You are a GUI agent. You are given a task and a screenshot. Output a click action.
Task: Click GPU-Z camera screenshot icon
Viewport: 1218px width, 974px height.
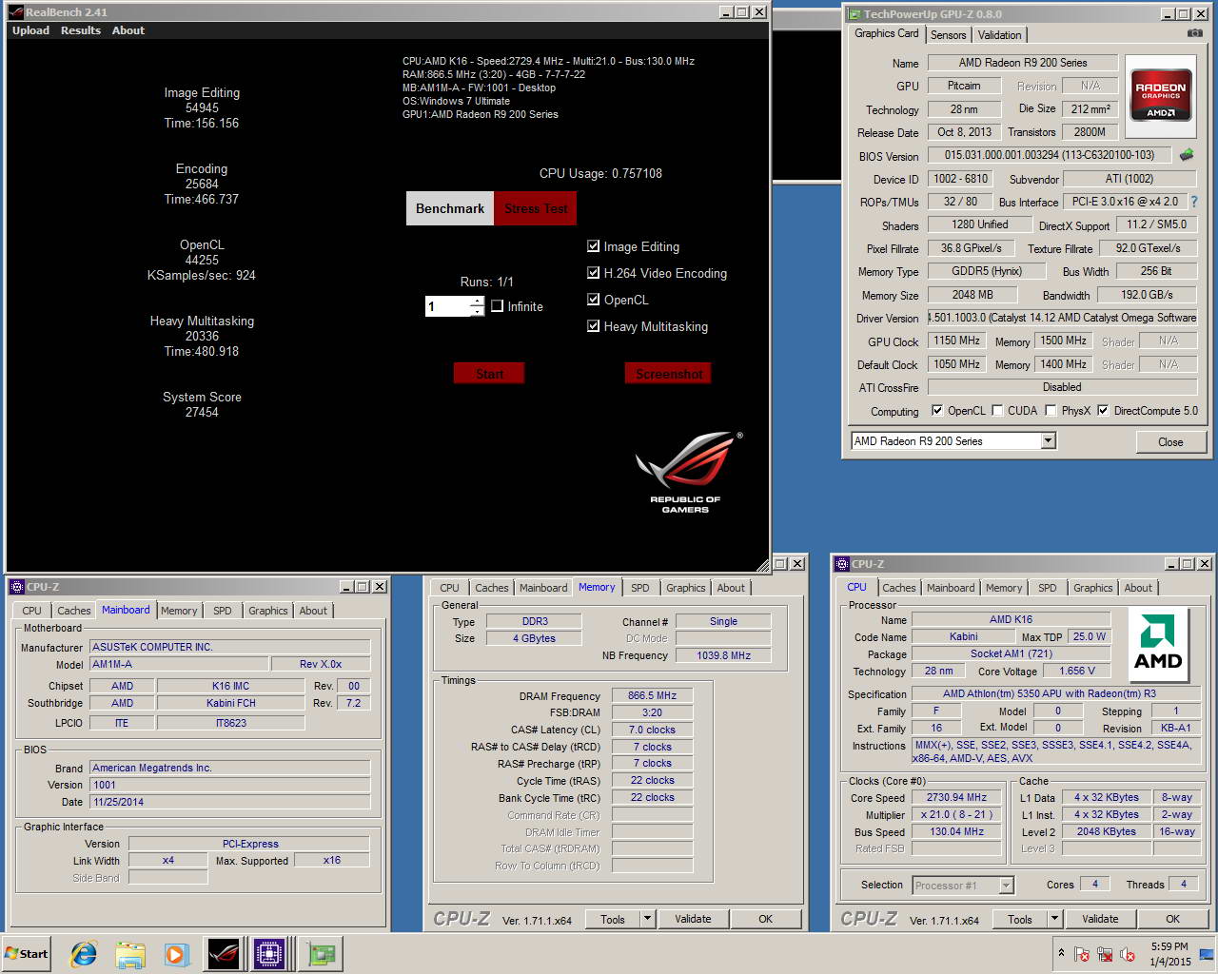click(x=1194, y=33)
